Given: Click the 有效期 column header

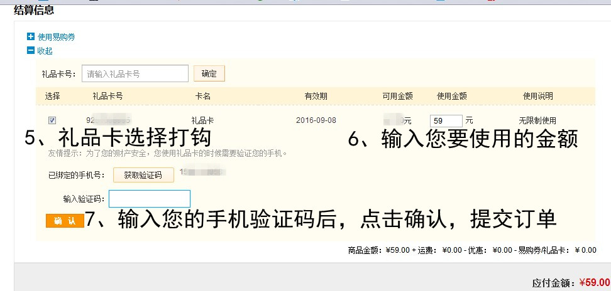Looking at the screenshot, I should click(316, 96).
